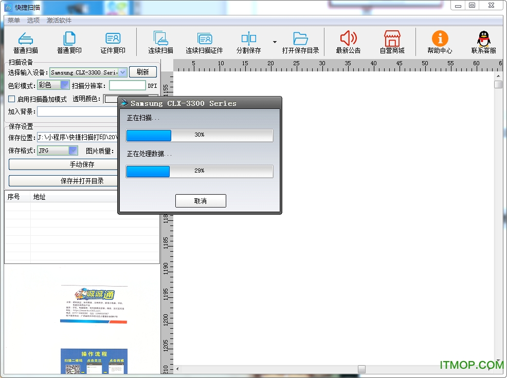Screen dimensions: 507x378
Task: Click the 序号 column header
Action: pos(17,197)
